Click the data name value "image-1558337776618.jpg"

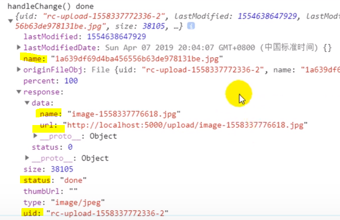(124, 114)
